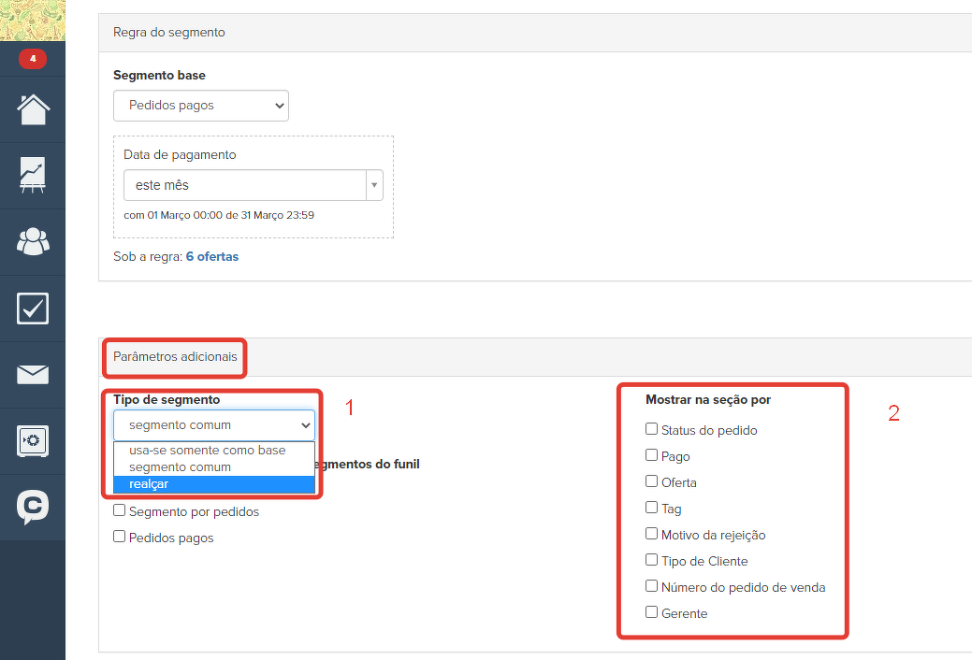Click the Tipo de segmento dropdown
The width and height of the screenshot is (972, 660).
click(214, 425)
